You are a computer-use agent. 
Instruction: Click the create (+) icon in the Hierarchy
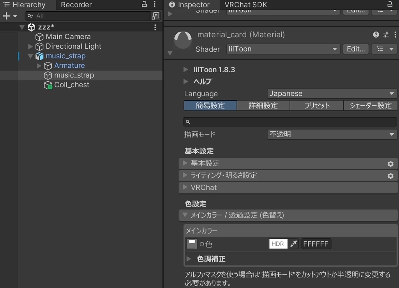(x=5, y=16)
